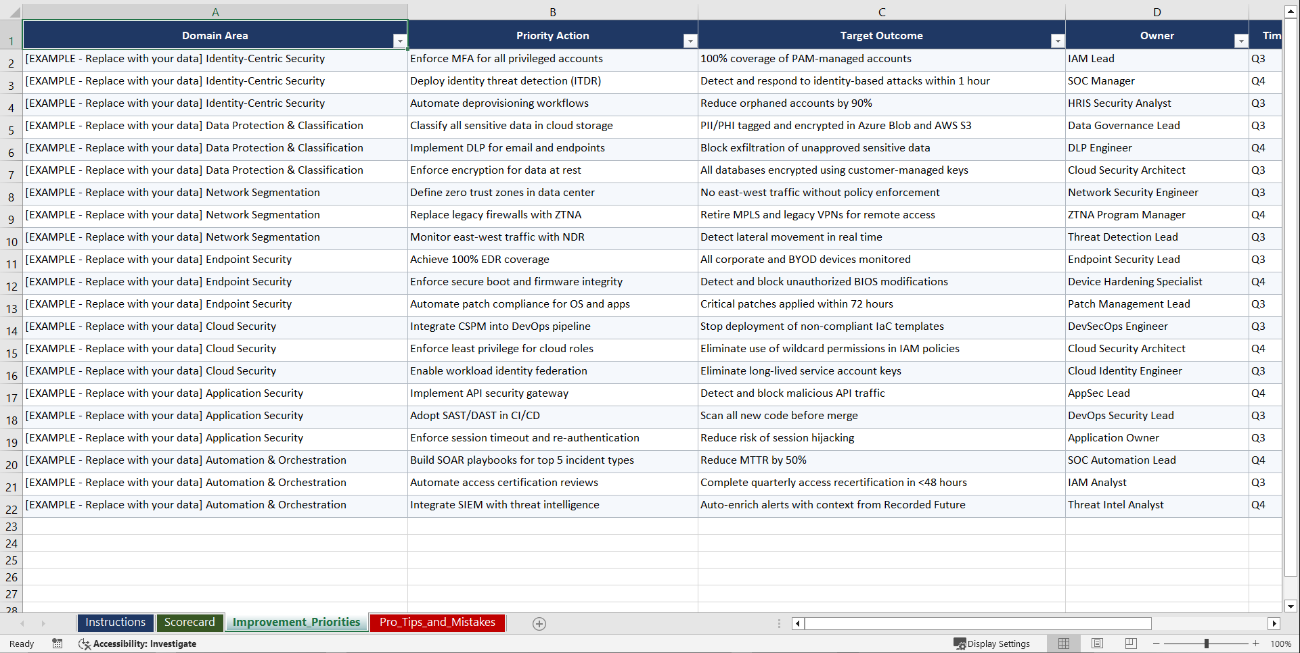Select column D by clicking its header

(x=1157, y=11)
